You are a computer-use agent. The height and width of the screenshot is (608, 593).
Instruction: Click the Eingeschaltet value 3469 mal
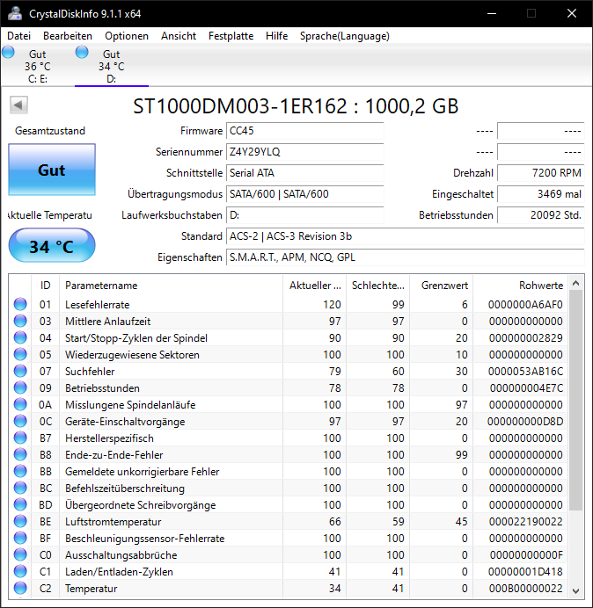[540, 194]
